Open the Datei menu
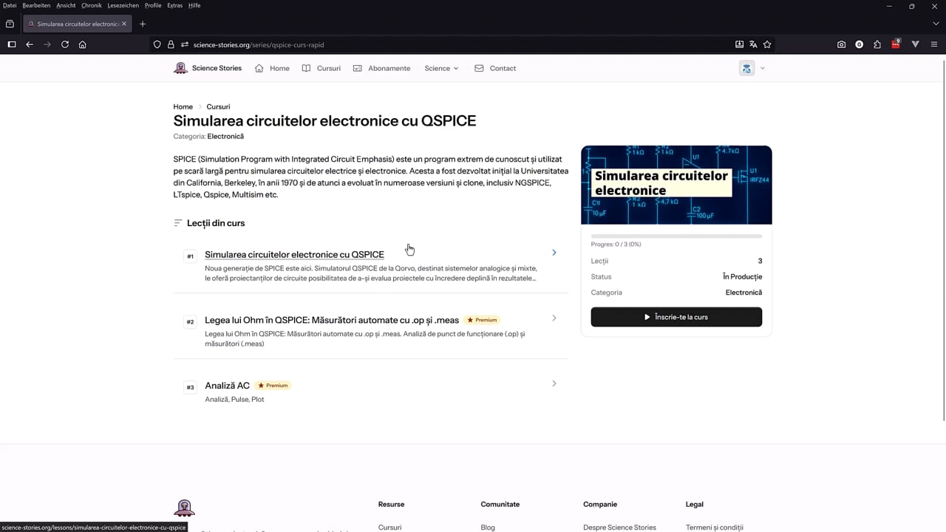Image resolution: width=946 pixels, height=532 pixels. coord(10,5)
